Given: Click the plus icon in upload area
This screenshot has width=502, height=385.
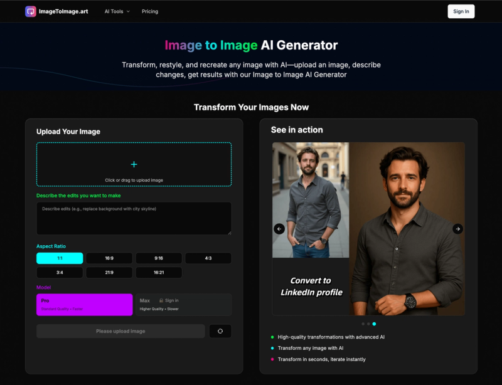Looking at the screenshot, I should pyautogui.click(x=134, y=164).
